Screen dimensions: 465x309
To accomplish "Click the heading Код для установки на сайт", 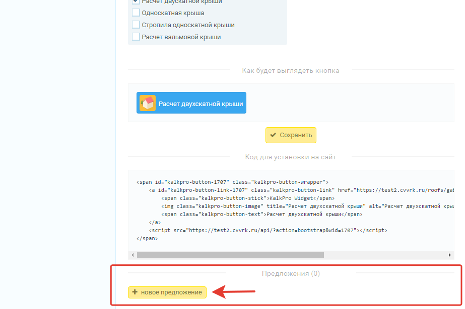I will pyautogui.click(x=291, y=157).
